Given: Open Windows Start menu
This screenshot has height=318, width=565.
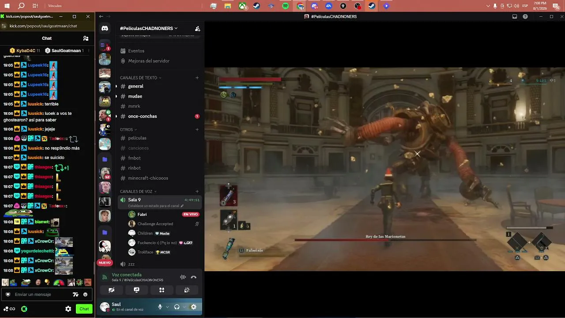Looking at the screenshot, I should click(x=7, y=6).
